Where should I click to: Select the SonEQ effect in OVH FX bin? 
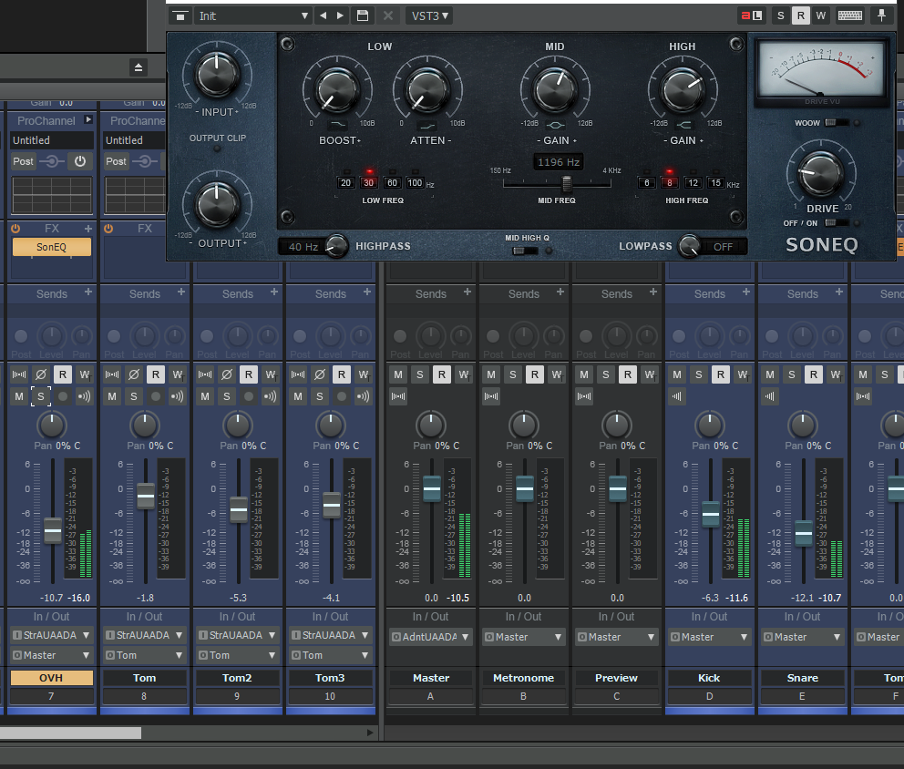[x=51, y=248]
